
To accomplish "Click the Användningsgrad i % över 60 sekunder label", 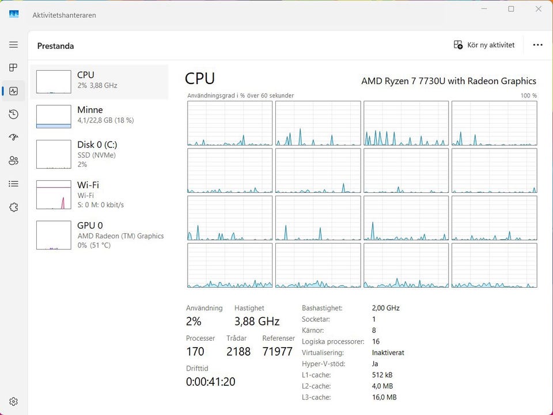I will [241, 96].
